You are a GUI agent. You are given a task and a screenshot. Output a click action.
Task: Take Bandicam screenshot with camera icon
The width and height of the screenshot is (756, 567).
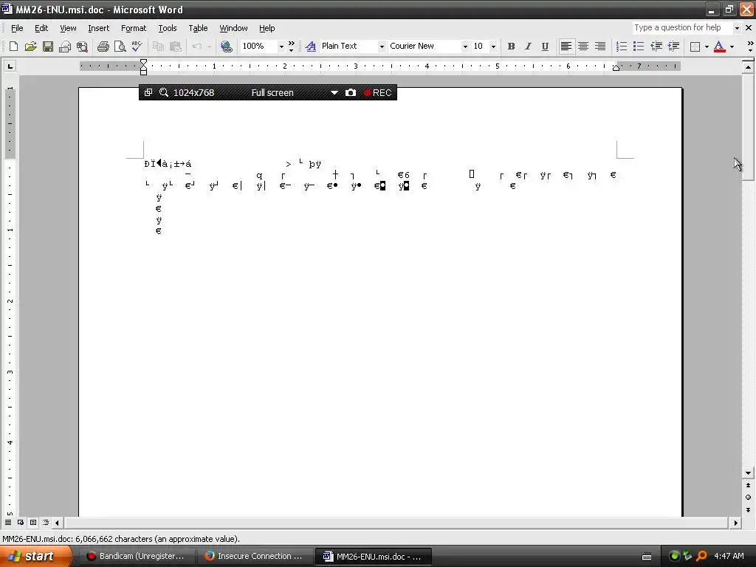351,92
